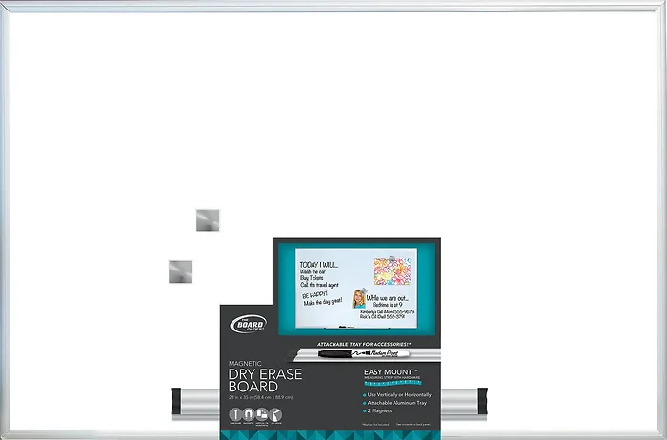Click the lower silver square magnet

(180, 271)
